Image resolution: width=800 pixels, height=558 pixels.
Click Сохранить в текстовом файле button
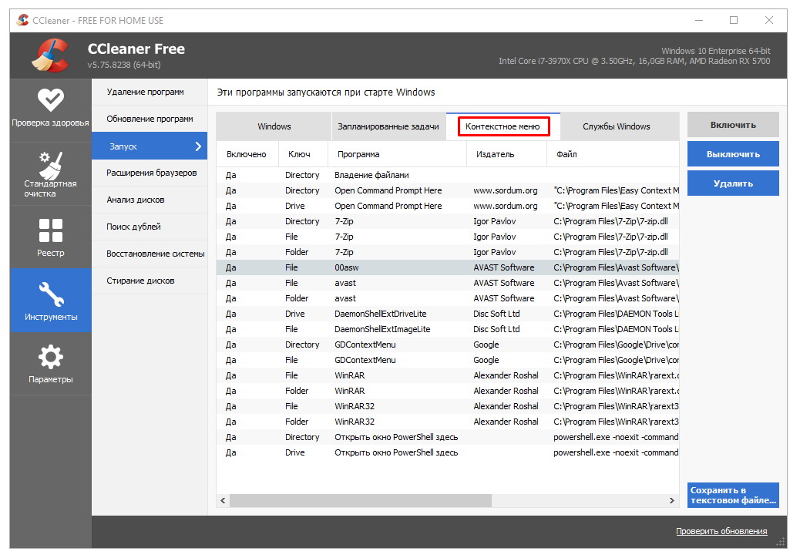click(733, 496)
